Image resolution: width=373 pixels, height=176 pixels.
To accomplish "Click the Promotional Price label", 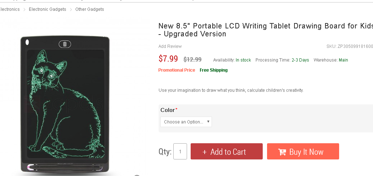I will [x=177, y=70].
